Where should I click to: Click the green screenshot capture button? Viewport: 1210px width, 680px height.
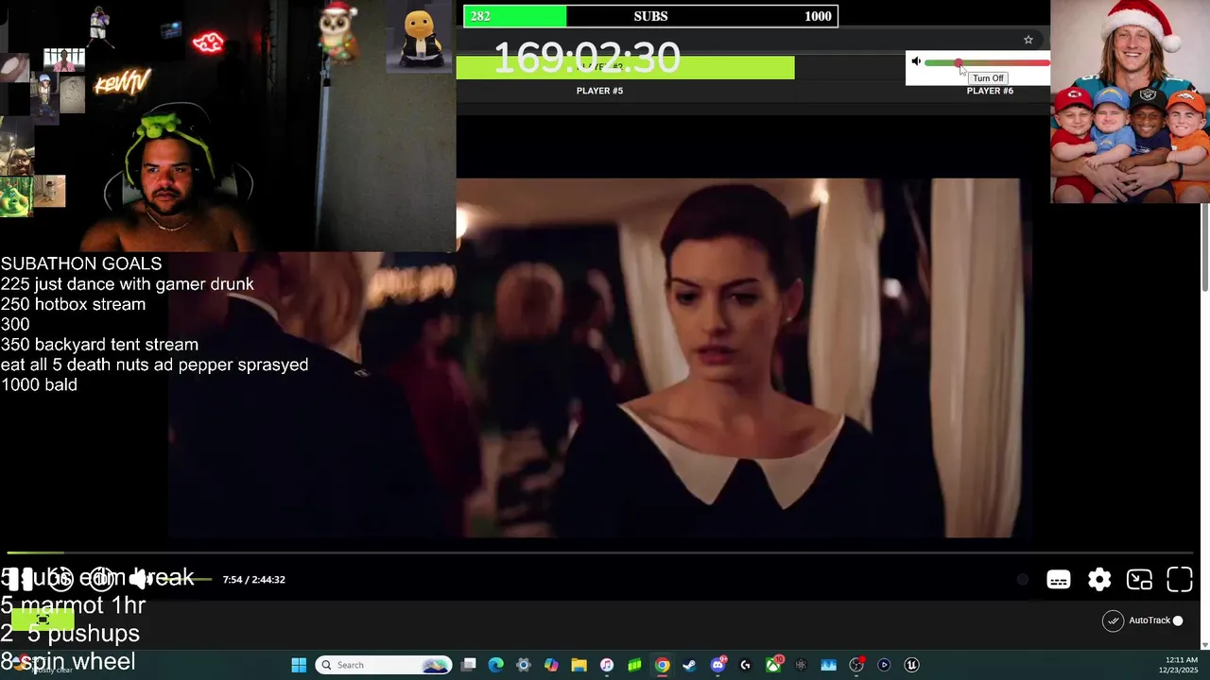[43, 620]
